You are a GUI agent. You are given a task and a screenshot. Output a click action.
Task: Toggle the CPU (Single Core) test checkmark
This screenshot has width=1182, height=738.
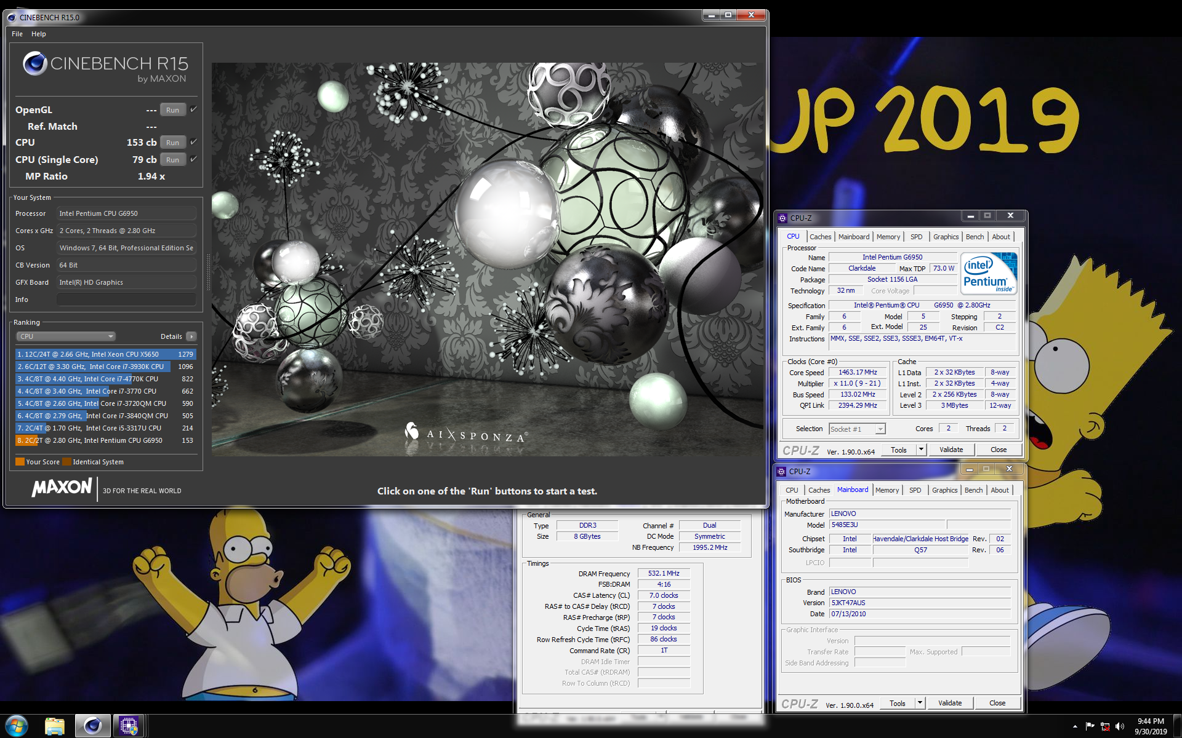pyautogui.click(x=193, y=159)
